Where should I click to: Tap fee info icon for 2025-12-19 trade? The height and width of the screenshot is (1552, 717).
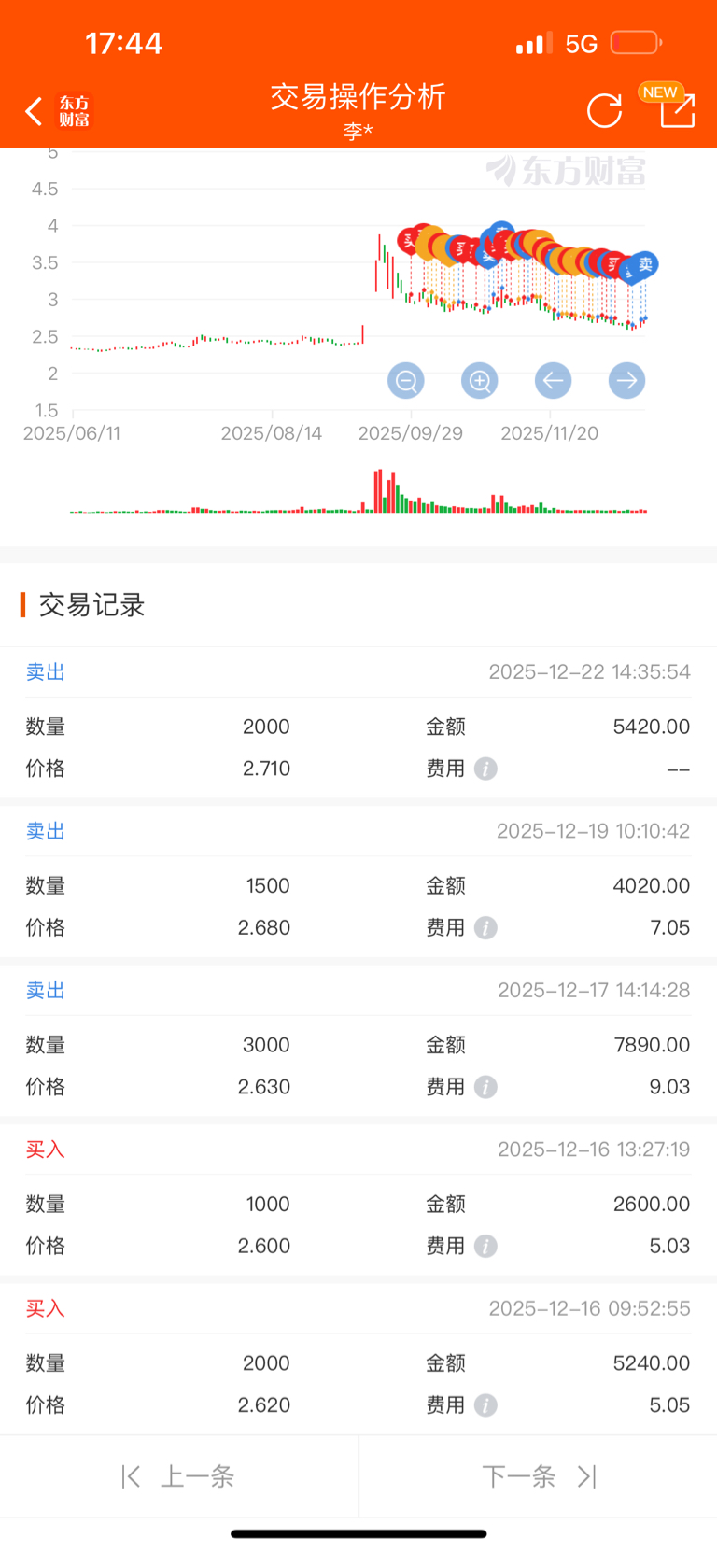(x=485, y=927)
